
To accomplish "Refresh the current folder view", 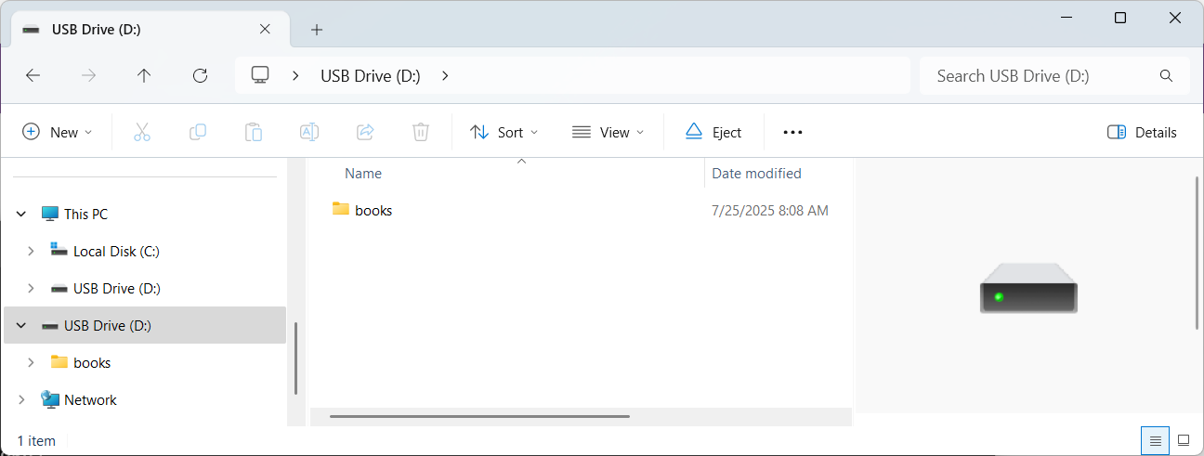I will coord(200,76).
